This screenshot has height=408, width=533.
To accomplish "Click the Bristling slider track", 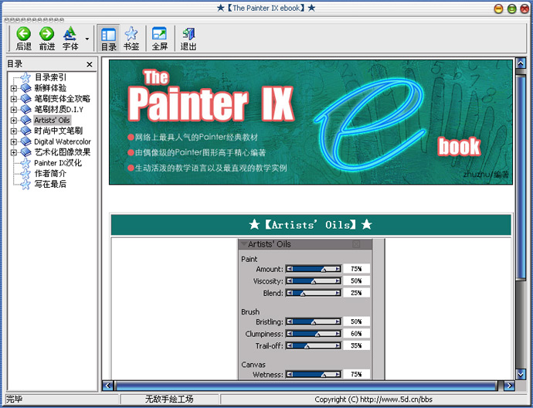I will pos(313,321).
